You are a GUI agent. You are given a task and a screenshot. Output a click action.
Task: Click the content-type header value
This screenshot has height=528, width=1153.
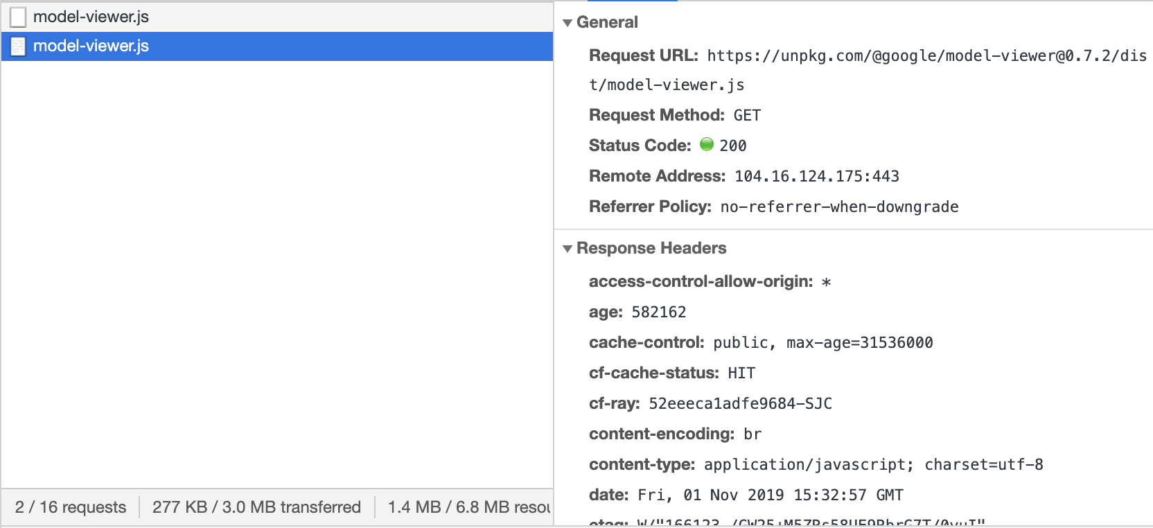[x=874, y=464]
